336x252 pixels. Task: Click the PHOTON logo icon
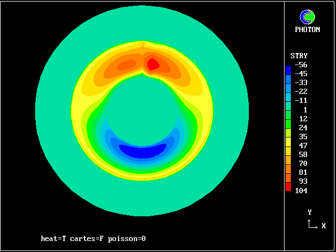307,17
